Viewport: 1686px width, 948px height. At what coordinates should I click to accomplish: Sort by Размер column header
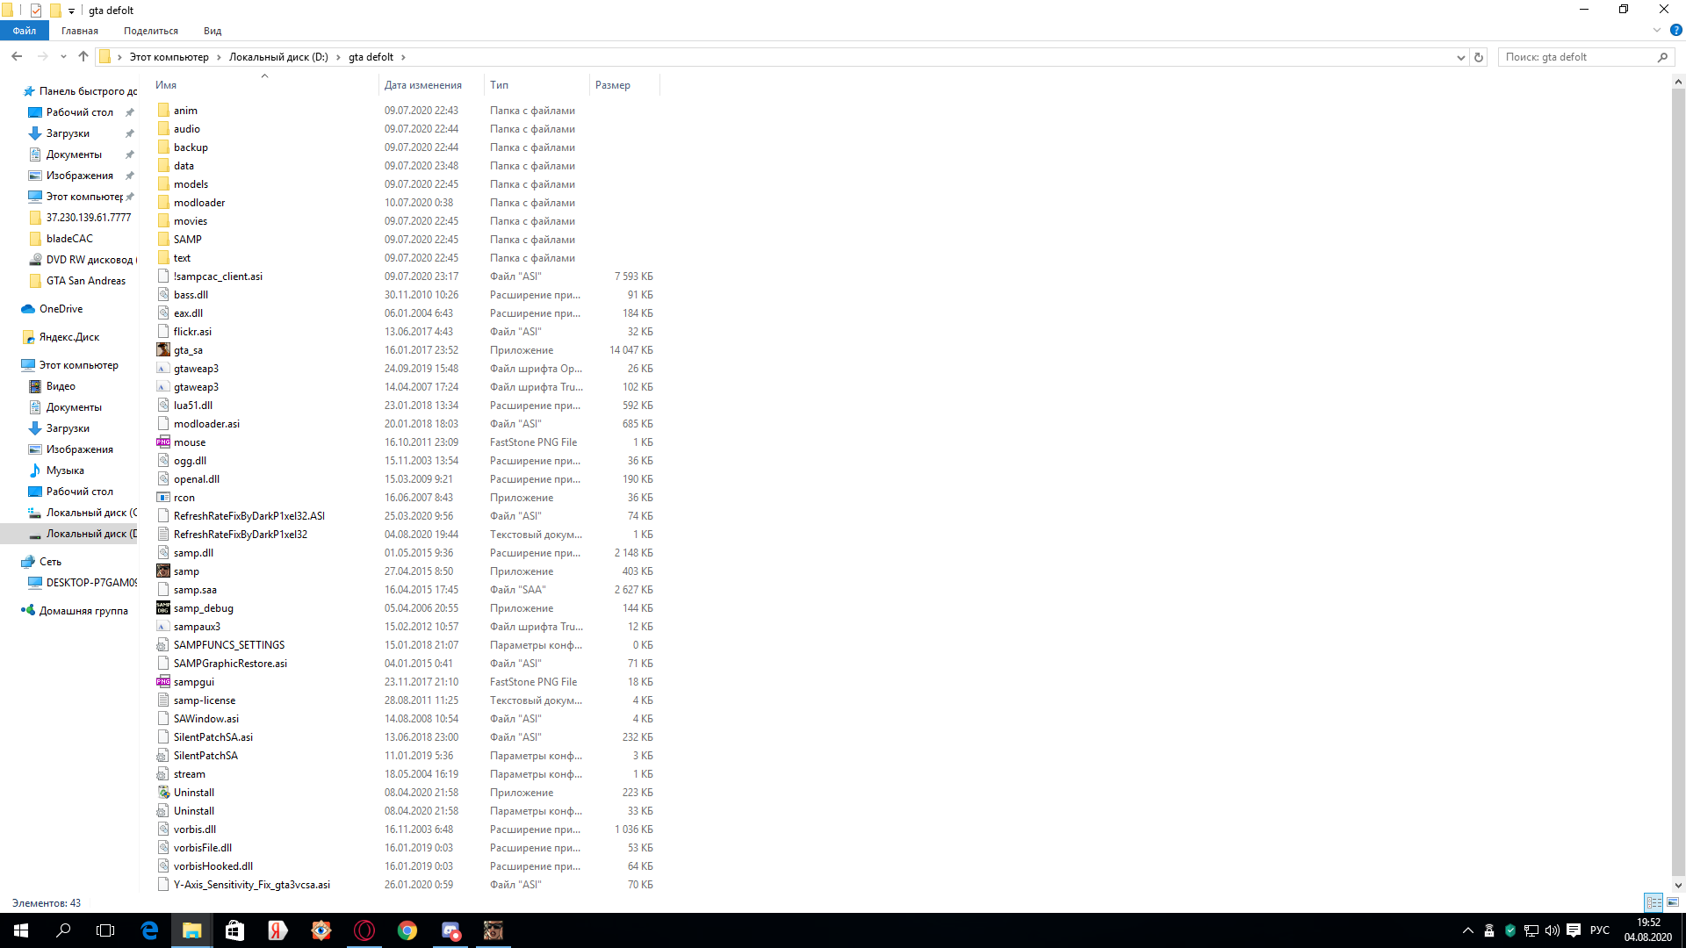pos(612,85)
